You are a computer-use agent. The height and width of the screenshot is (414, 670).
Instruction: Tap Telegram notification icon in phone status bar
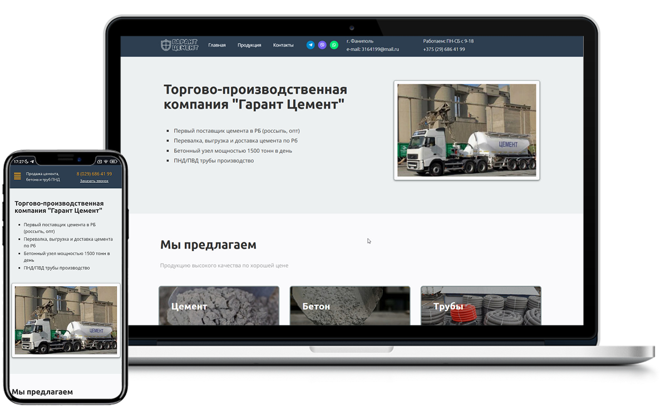pyautogui.click(x=32, y=162)
